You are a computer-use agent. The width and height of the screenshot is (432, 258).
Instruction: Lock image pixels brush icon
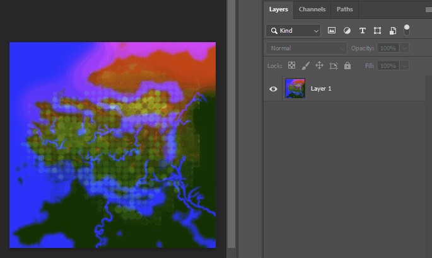(x=305, y=65)
